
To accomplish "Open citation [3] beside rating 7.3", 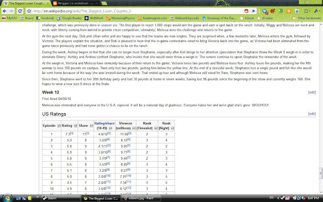I will pos(72,133).
